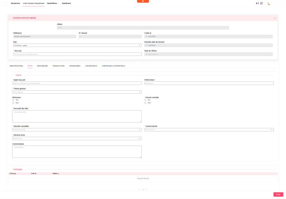Select Non for Dossier sensible
Screen dimensions: 286x199
[x=145, y=103]
